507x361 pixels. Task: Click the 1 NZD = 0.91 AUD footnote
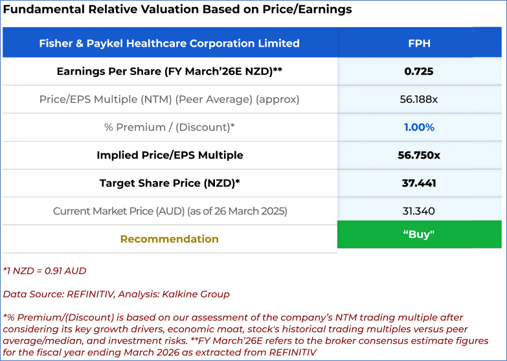pyautogui.click(x=45, y=270)
